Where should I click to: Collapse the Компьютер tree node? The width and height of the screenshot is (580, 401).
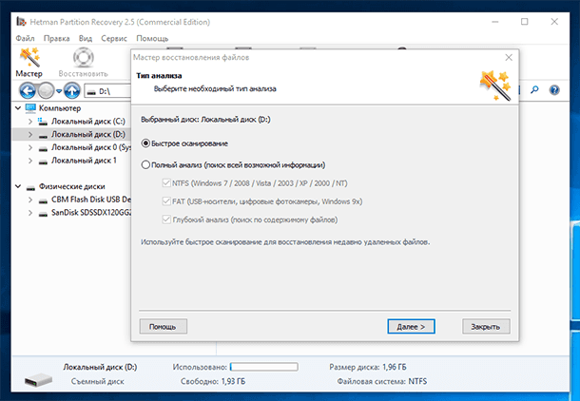pyautogui.click(x=18, y=108)
